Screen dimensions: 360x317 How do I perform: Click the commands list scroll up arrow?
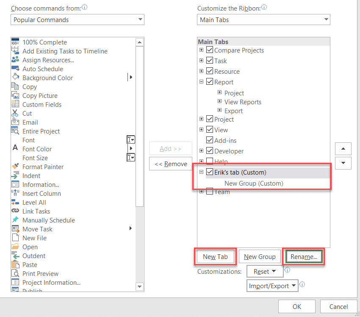pyautogui.click(x=139, y=42)
